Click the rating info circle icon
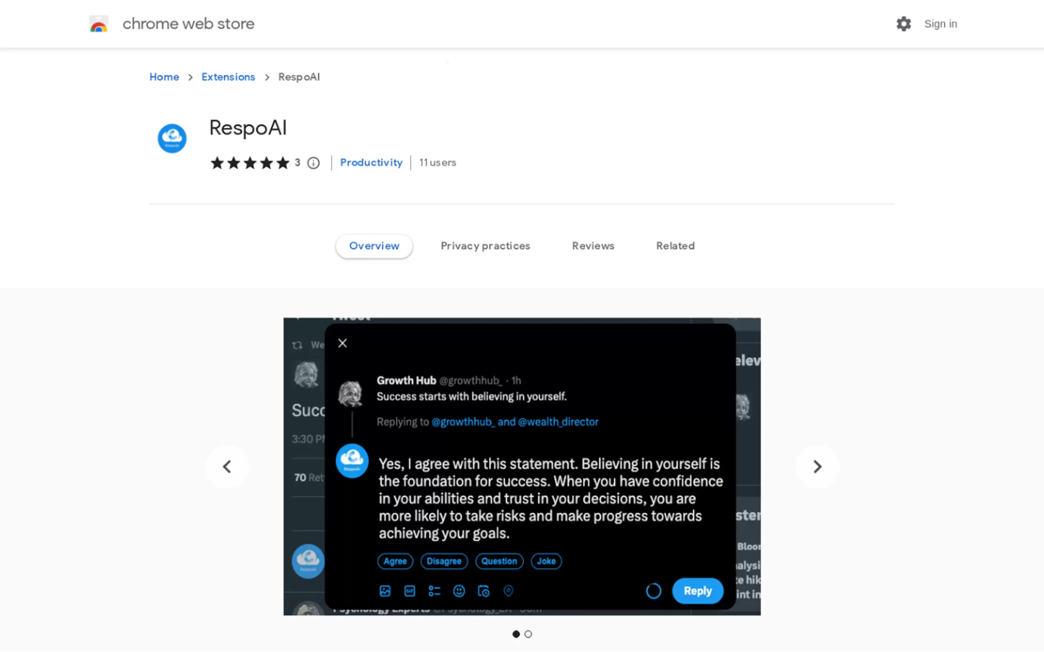1044x652 pixels. 313,163
